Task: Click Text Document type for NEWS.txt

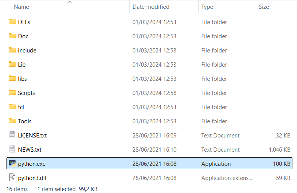Action: (x=220, y=150)
